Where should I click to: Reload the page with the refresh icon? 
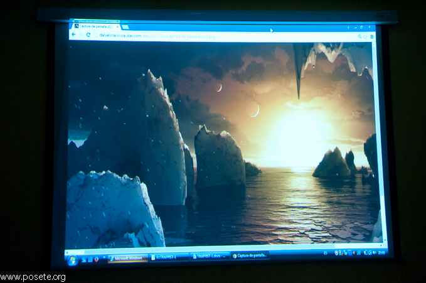pyautogui.click(x=88, y=35)
